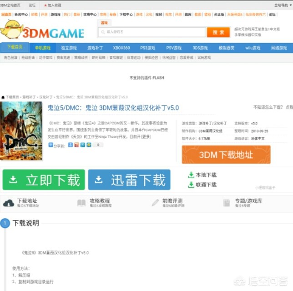Open the DmC game cover thumbnail
The height and width of the screenshot is (291, 293).
click(21, 131)
